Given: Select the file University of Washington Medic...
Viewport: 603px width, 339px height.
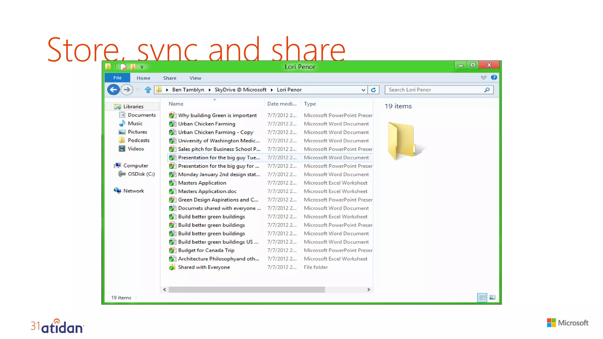Looking at the screenshot, I should tap(219, 141).
